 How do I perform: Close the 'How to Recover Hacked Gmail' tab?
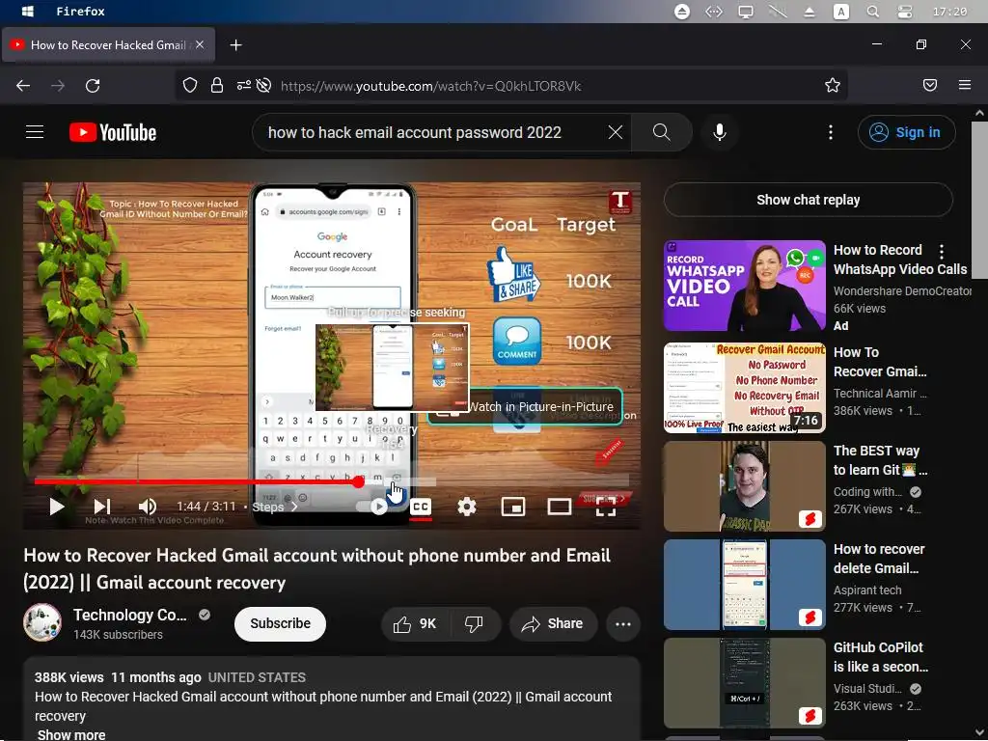199,44
